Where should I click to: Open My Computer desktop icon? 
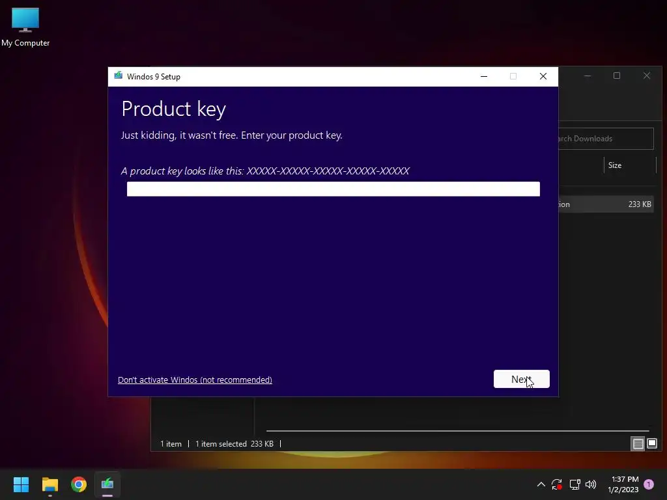[25, 27]
